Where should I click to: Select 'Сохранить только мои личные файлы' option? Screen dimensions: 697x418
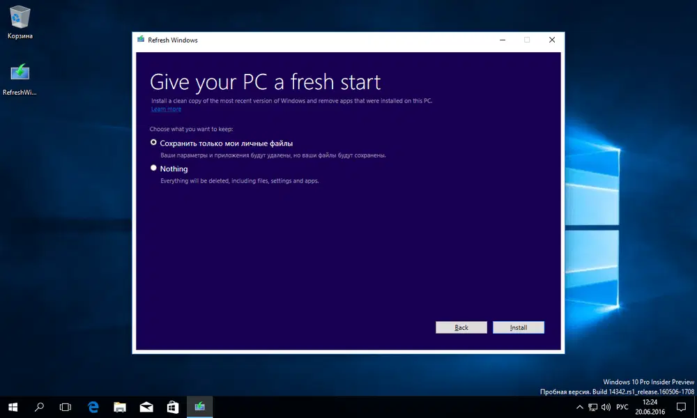tap(153, 142)
